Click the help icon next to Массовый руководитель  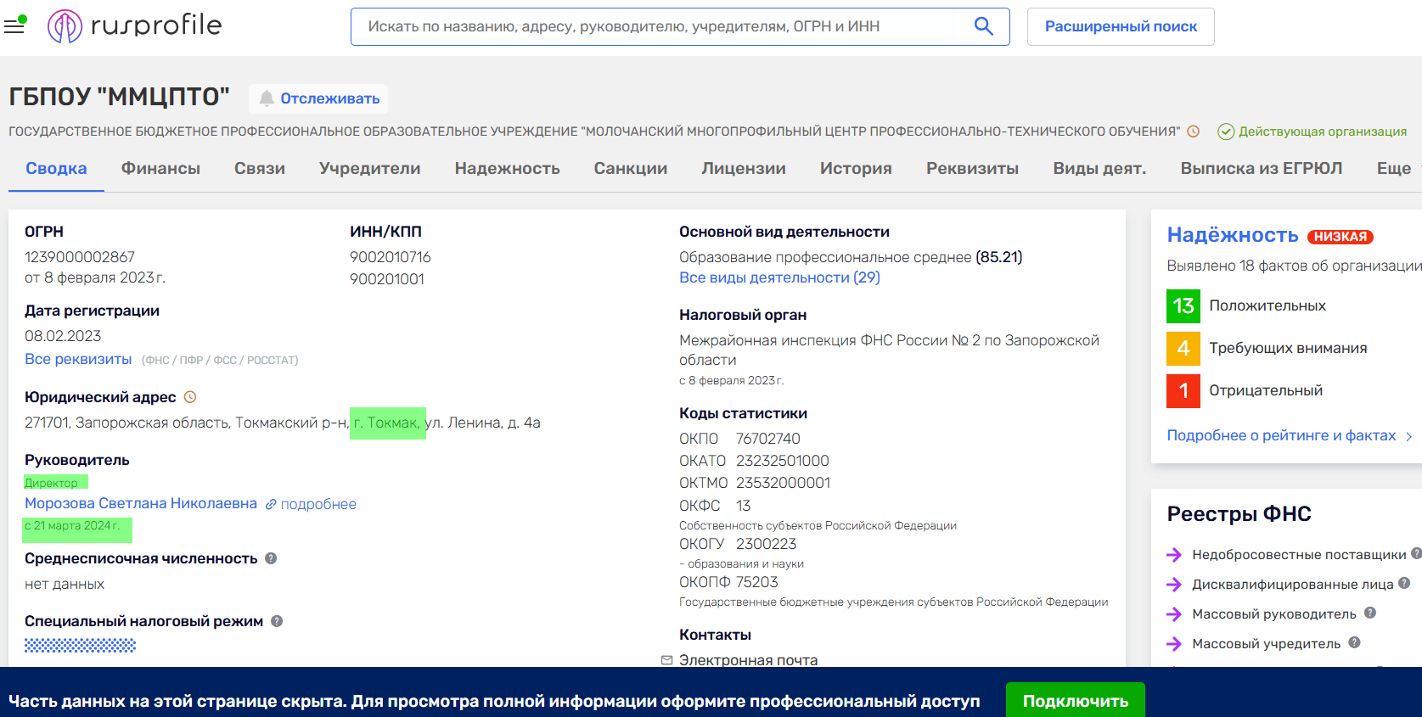(x=1370, y=613)
